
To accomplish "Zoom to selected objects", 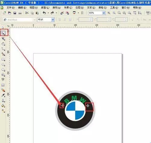I will [119, 13].
